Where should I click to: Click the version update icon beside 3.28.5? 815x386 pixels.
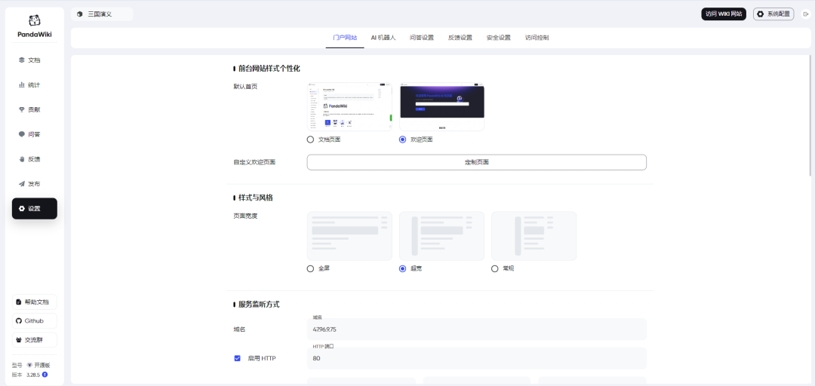coord(45,374)
